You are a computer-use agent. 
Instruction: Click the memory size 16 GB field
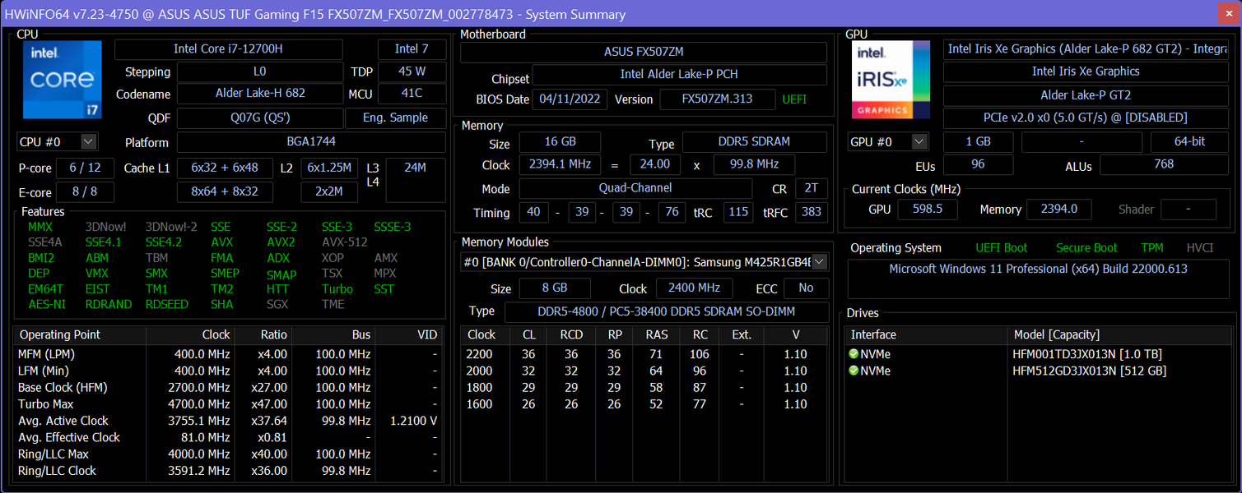coord(560,143)
